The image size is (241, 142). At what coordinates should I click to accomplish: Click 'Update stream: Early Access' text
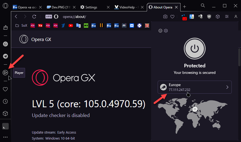54,132
